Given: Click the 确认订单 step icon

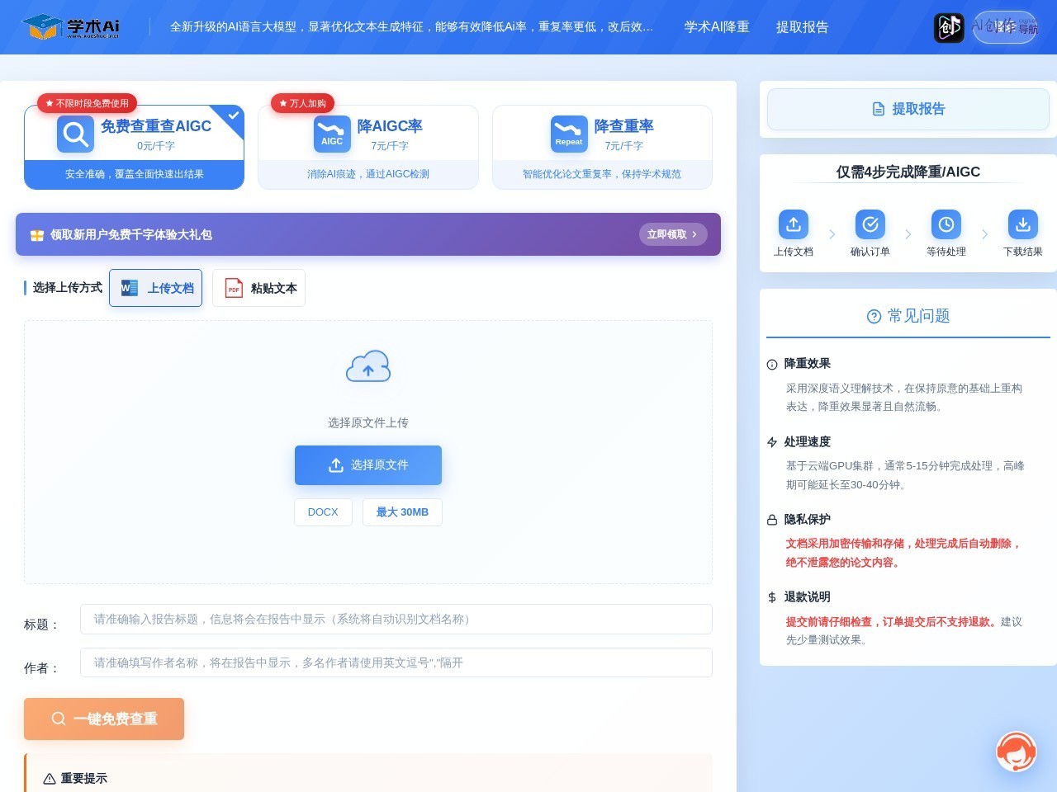Looking at the screenshot, I should [x=870, y=224].
